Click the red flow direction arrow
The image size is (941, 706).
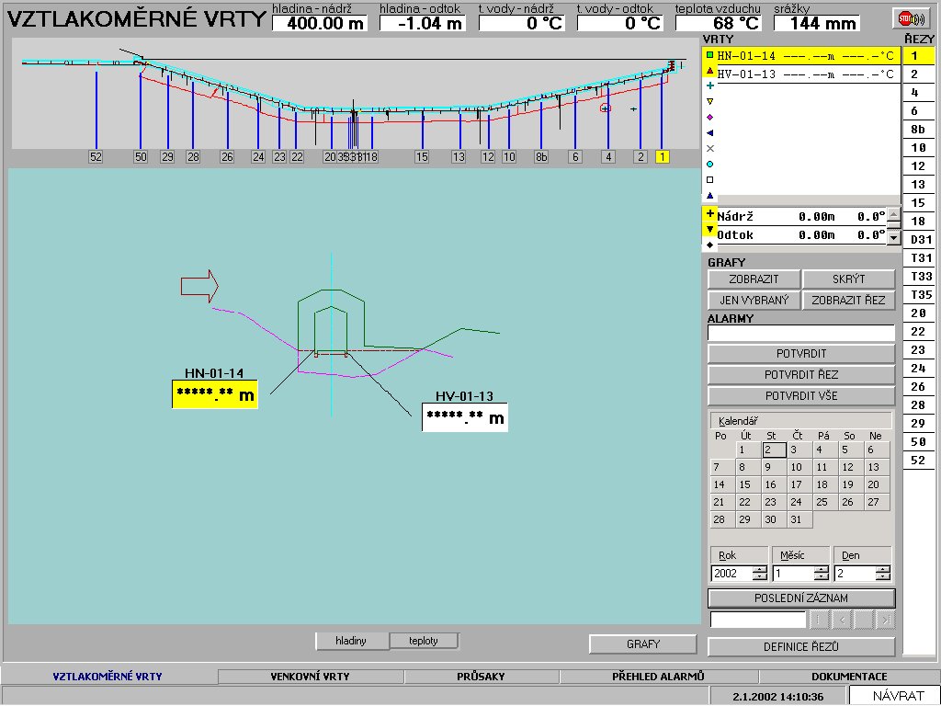[198, 286]
